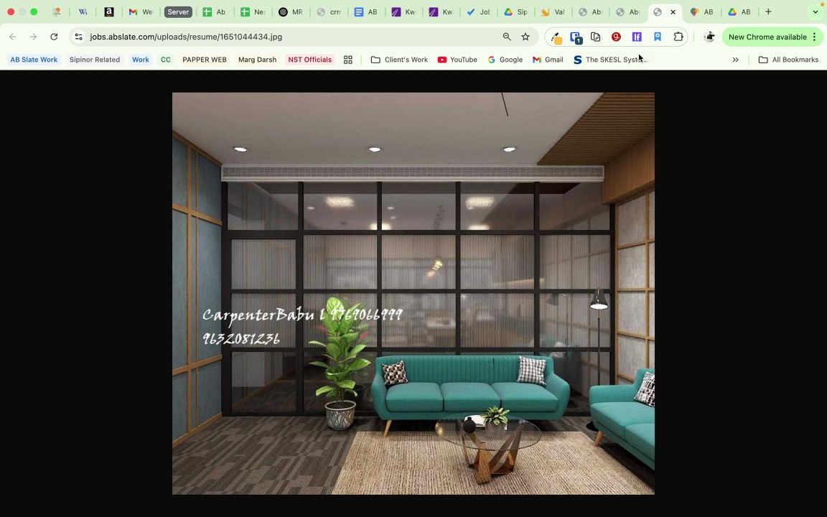Switch to the green sheets 'Ne' tab

[253, 11]
